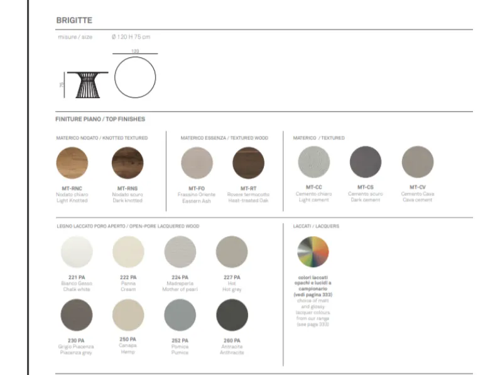Click the 'MT-RNC' code label

coord(72,188)
